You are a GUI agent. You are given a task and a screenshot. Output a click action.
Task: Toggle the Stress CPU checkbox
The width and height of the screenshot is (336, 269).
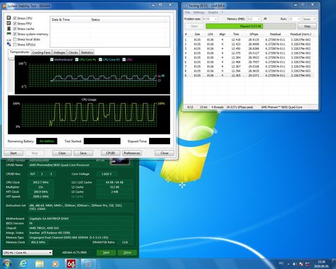coord(15,18)
